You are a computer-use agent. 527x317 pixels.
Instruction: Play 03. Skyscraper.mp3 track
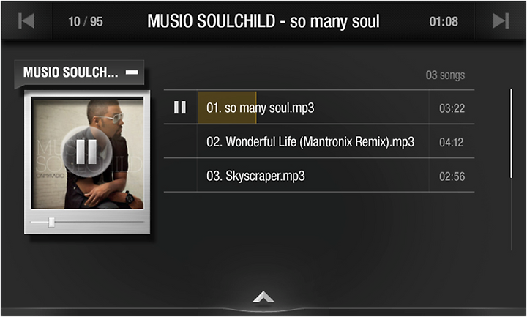click(319, 176)
